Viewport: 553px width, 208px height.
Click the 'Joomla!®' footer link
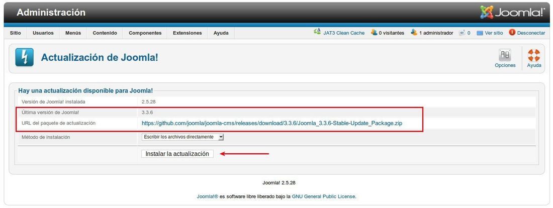[207, 196]
